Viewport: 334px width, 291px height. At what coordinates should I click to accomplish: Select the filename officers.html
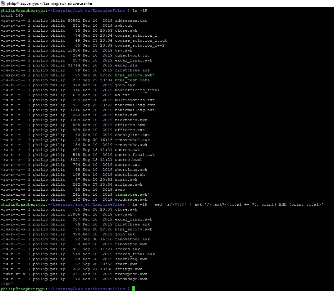point(131,125)
